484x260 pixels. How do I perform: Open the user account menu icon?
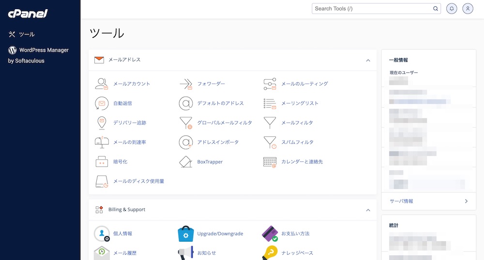[468, 9]
